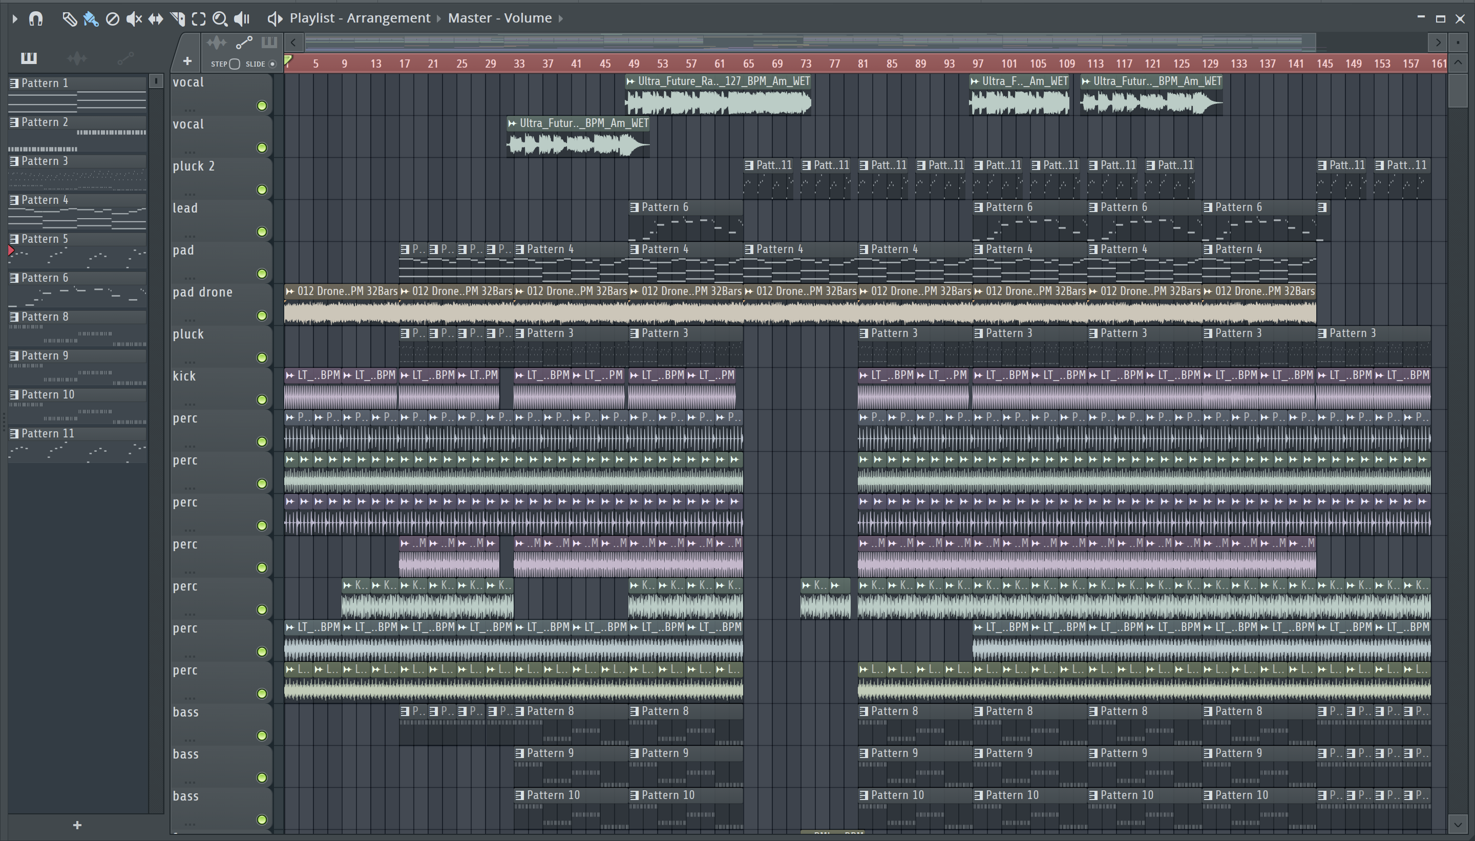Open the Master - Volume clip selector
This screenshot has height=841, width=1475.
pos(499,18)
